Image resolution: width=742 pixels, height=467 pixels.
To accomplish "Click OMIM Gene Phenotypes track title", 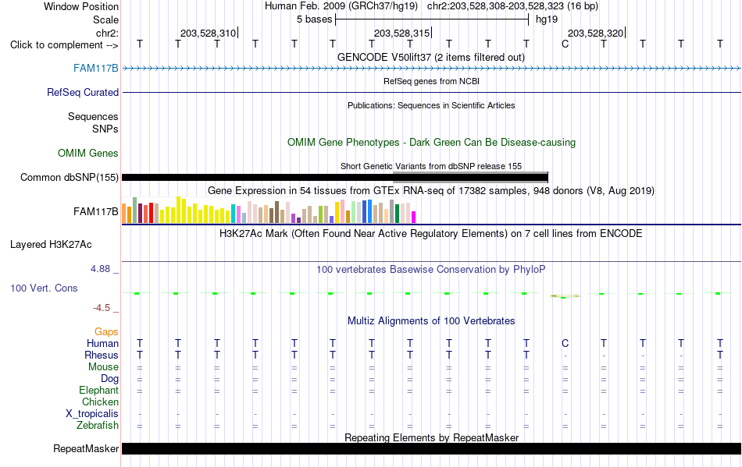I will 432,143.
